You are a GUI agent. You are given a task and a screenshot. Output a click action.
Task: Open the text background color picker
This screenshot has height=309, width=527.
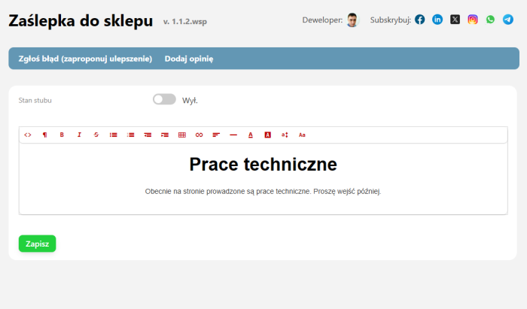(x=267, y=135)
